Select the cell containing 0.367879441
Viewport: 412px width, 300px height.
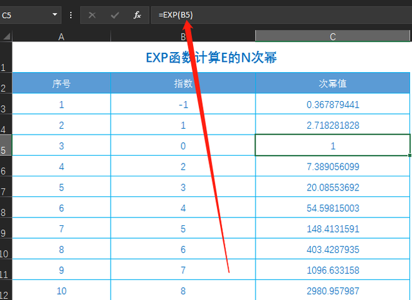(333, 104)
